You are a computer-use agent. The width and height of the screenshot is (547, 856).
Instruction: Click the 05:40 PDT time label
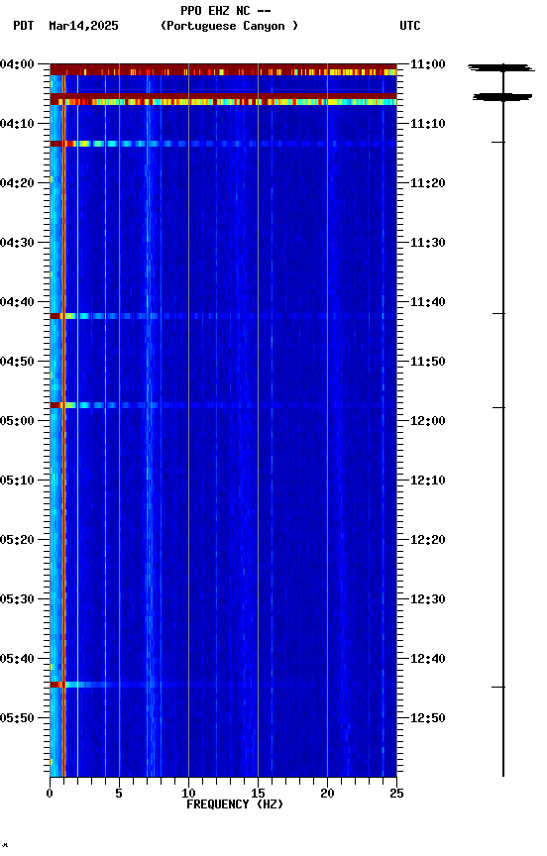pyautogui.click(x=17, y=659)
